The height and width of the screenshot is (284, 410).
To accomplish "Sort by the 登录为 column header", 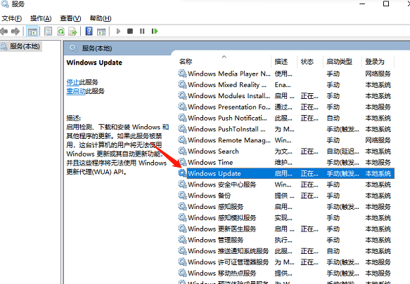I will pos(375,62).
